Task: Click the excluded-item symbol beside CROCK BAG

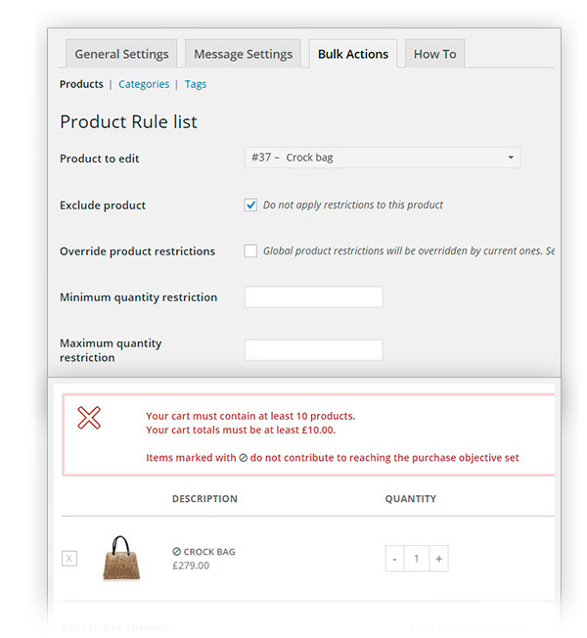Action: (176, 552)
